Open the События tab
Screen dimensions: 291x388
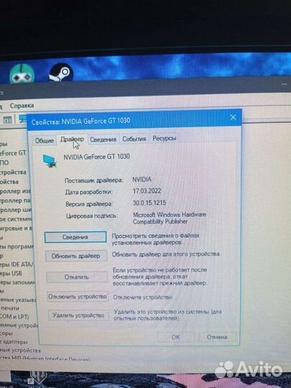tap(134, 139)
